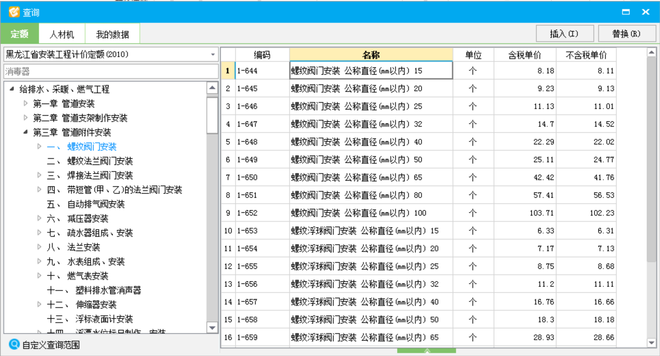Expand 七、疏水器组成、安装 node
The width and height of the screenshot is (660, 356).
40,233
